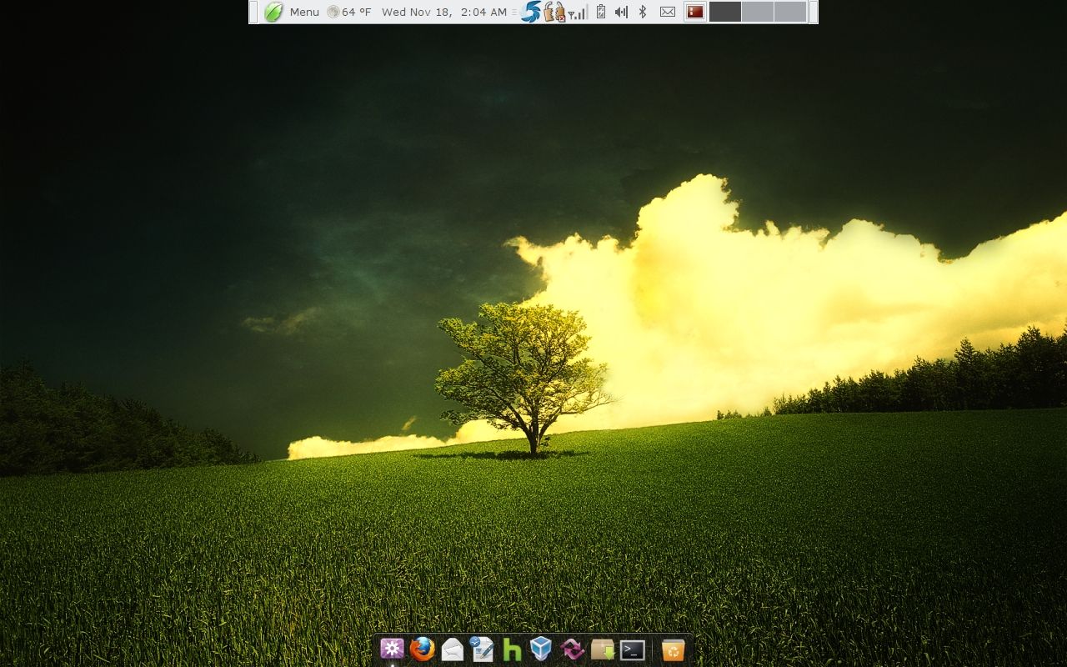Screen dimensions: 1067x667
Task: Open the 64 °F weather applet
Action: 349,13
